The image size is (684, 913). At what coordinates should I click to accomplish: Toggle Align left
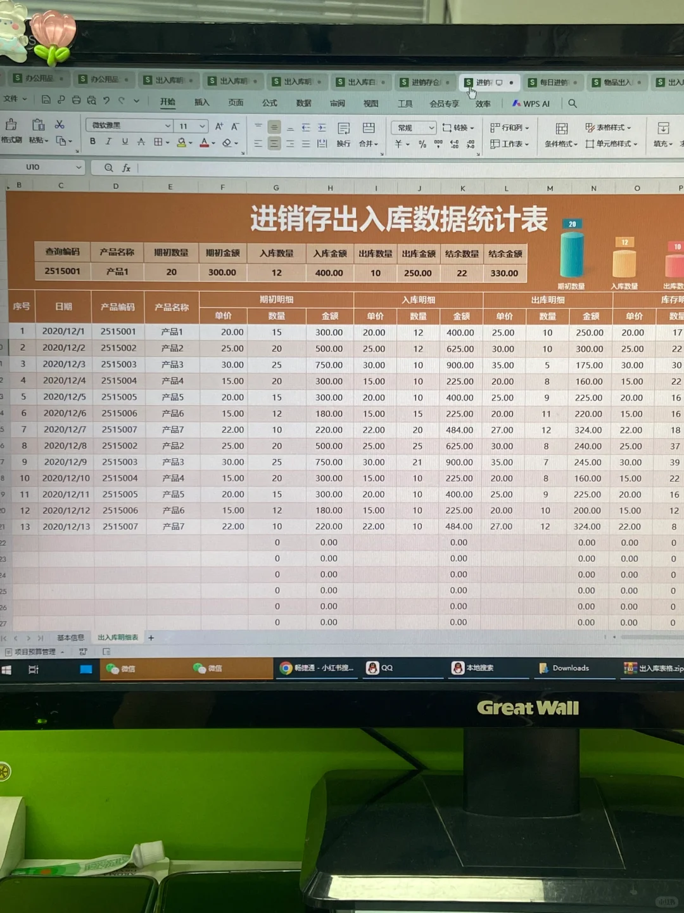[258, 143]
